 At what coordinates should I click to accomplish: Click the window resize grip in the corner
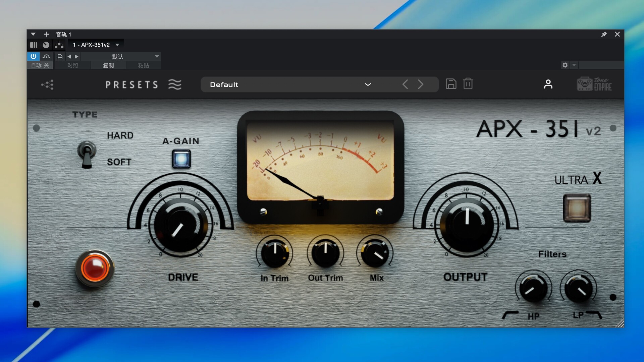(620, 323)
